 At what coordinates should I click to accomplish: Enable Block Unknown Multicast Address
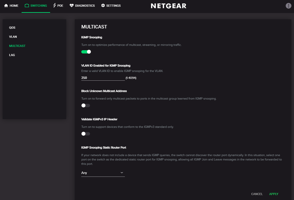coord(86,105)
